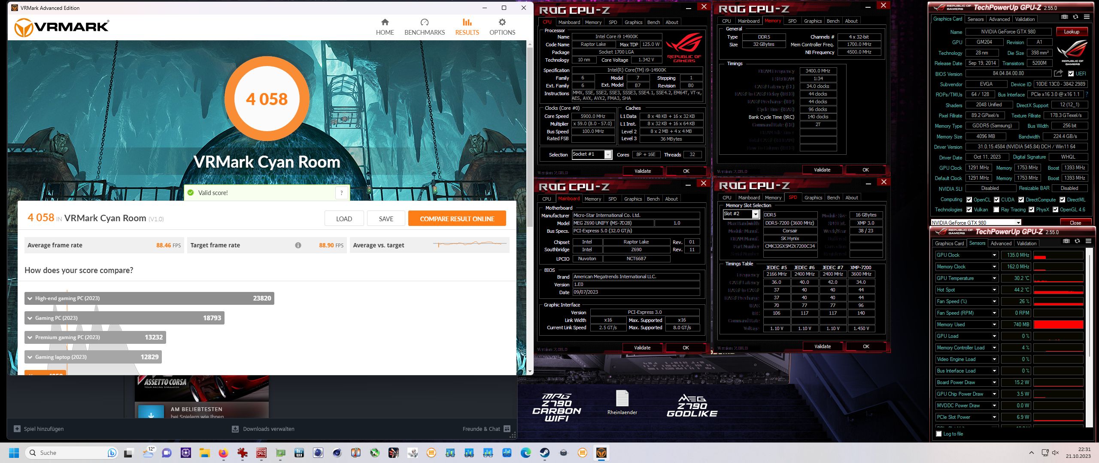Toggle the PhysX checkbox
Image resolution: width=1099 pixels, height=463 pixels.
point(1031,210)
